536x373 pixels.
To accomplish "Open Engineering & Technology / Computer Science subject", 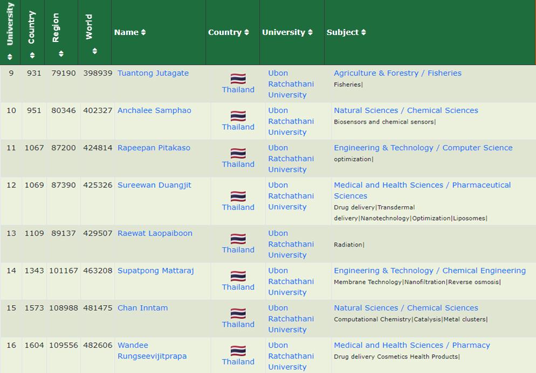I will [x=423, y=147].
